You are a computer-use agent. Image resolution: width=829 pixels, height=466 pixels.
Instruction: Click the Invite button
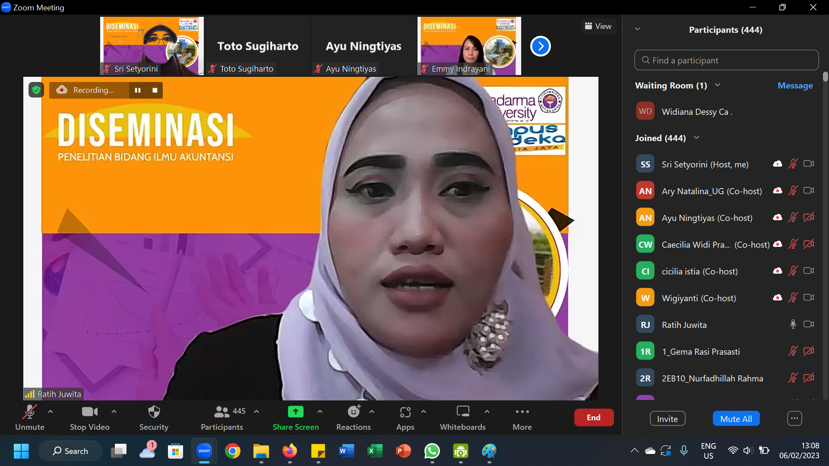pyautogui.click(x=668, y=419)
